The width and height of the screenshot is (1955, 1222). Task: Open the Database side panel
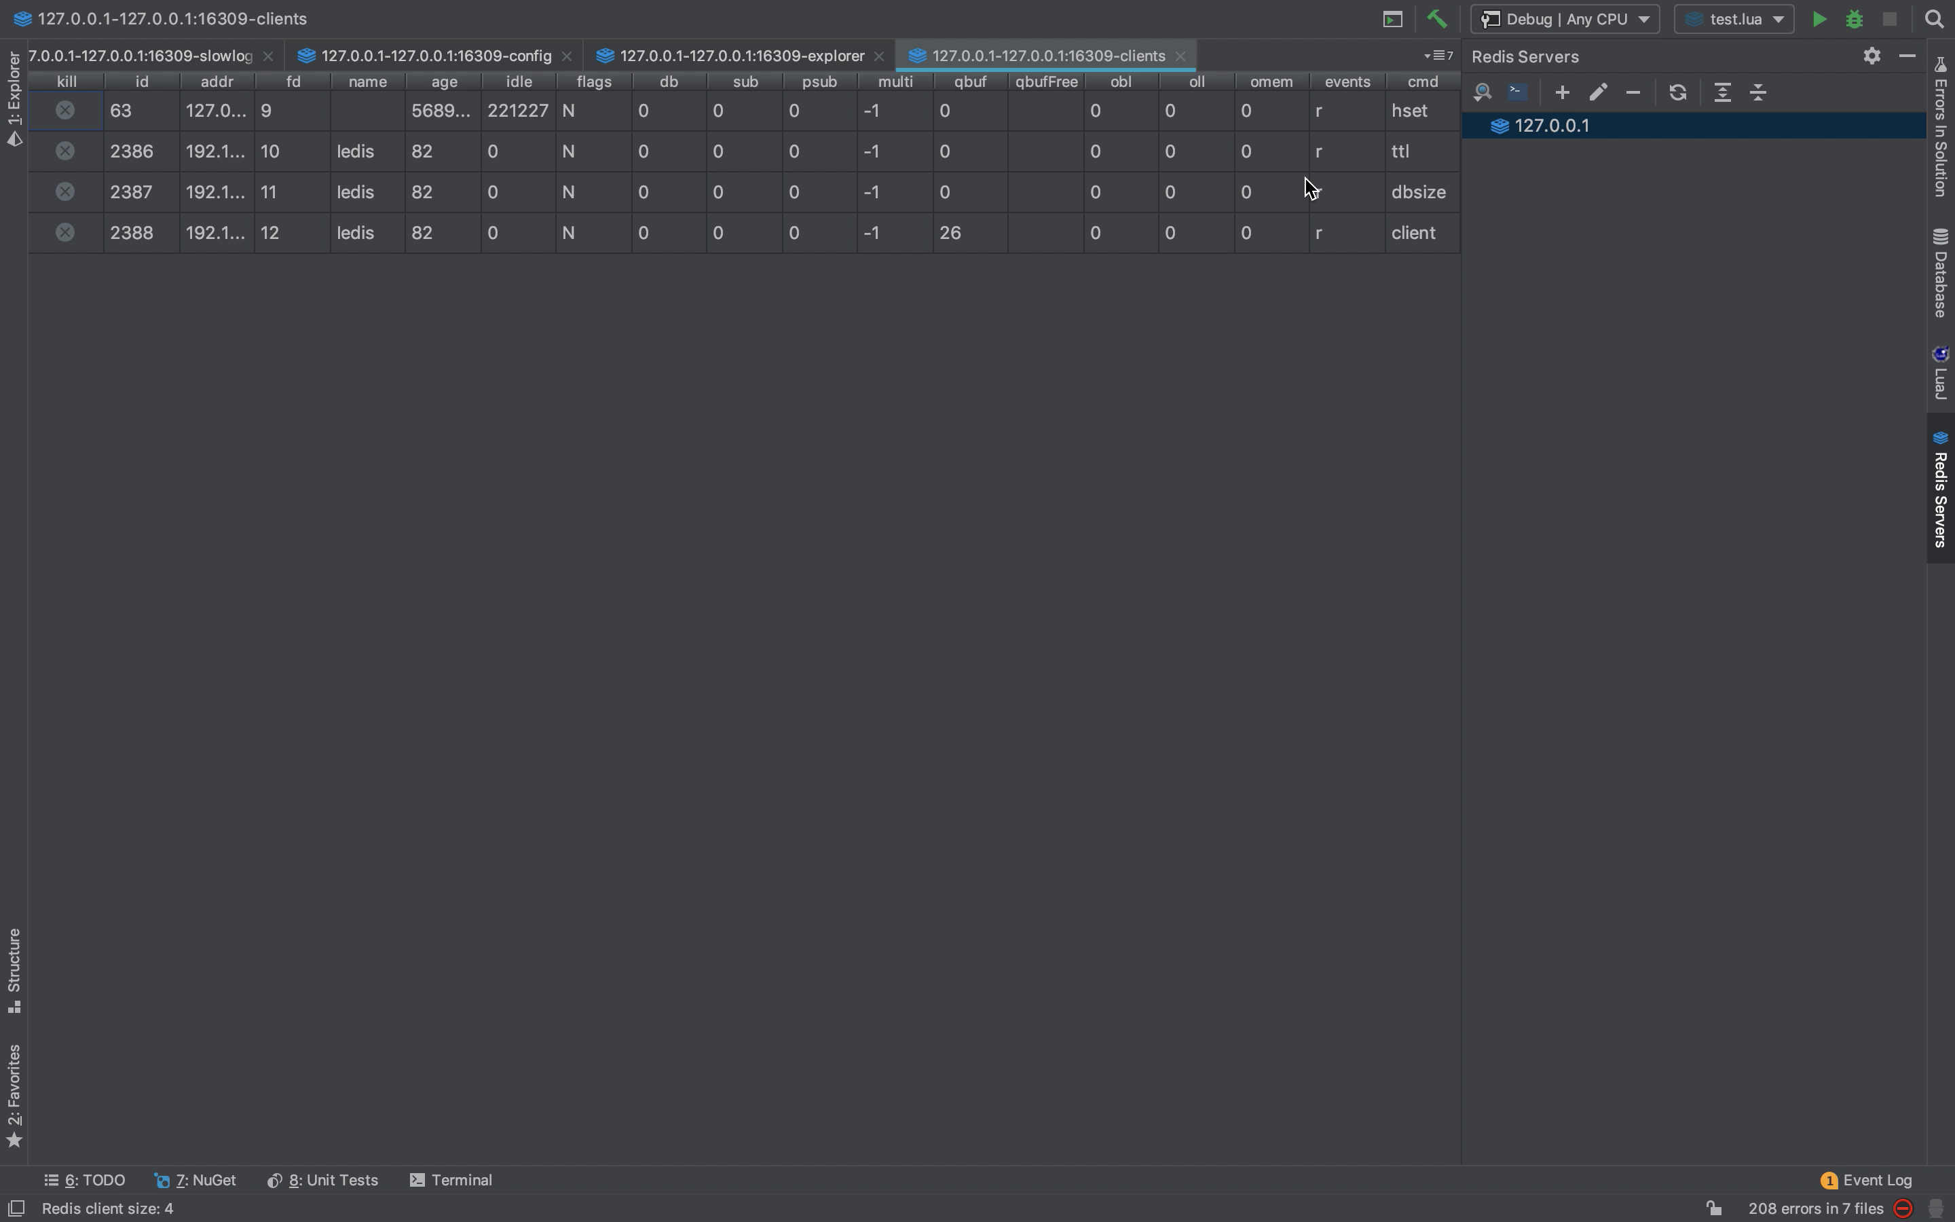coord(1941,273)
